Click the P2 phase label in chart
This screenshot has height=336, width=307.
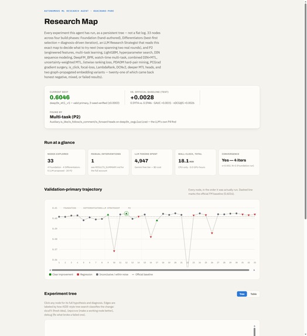(129, 208)
